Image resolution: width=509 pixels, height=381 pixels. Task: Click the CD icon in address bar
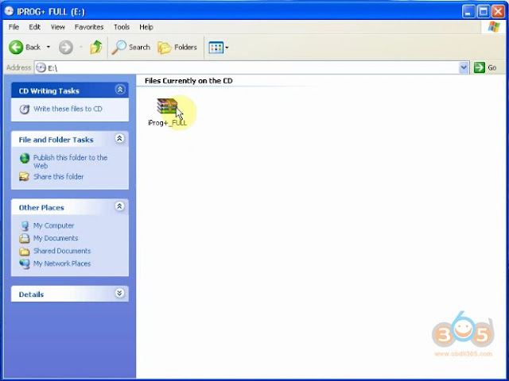click(x=41, y=67)
